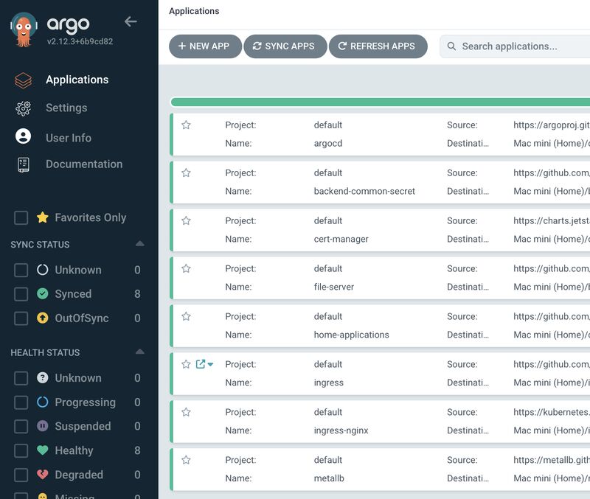Click the green sync status progress bar
The height and width of the screenshot is (499, 590).
point(379,102)
